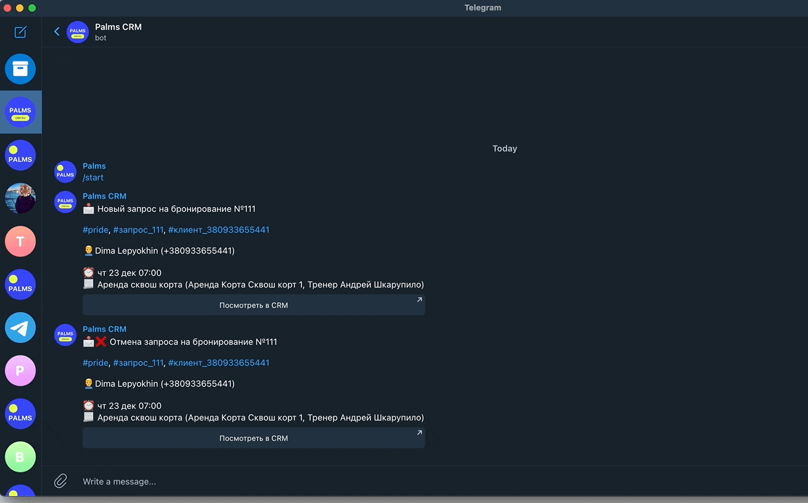Click 'Отмена запроса на бронирование №111' text
The image size is (808, 503).
pyautogui.click(x=194, y=342)
